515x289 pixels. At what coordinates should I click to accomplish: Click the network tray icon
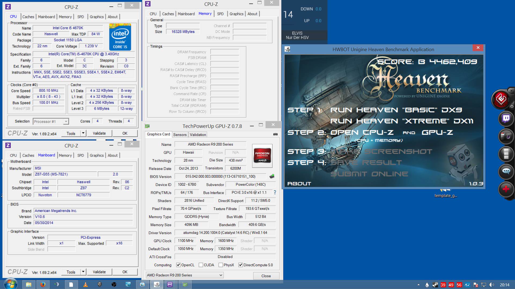[x=483, y=285]
